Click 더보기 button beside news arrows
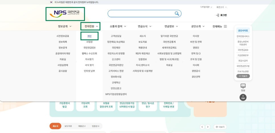 (x=220, y=127)
